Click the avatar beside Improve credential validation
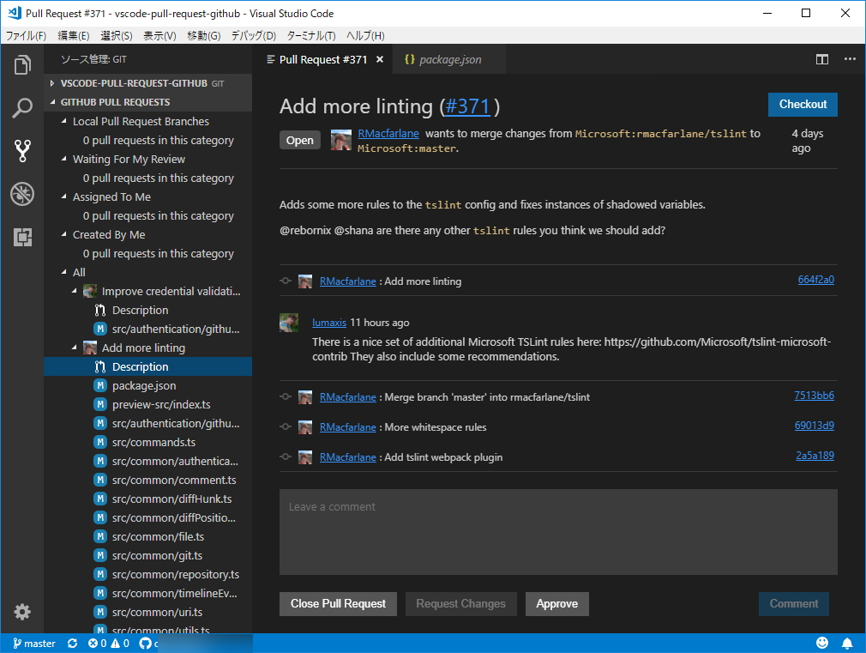This screenshot has height=653, width=866. click(90, 291)
